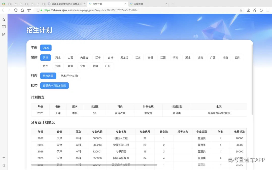Image resolution: width=272 pixels, height=170 pixels.
Task: Select province 内蒙古
Action: [x=84, y=58]
